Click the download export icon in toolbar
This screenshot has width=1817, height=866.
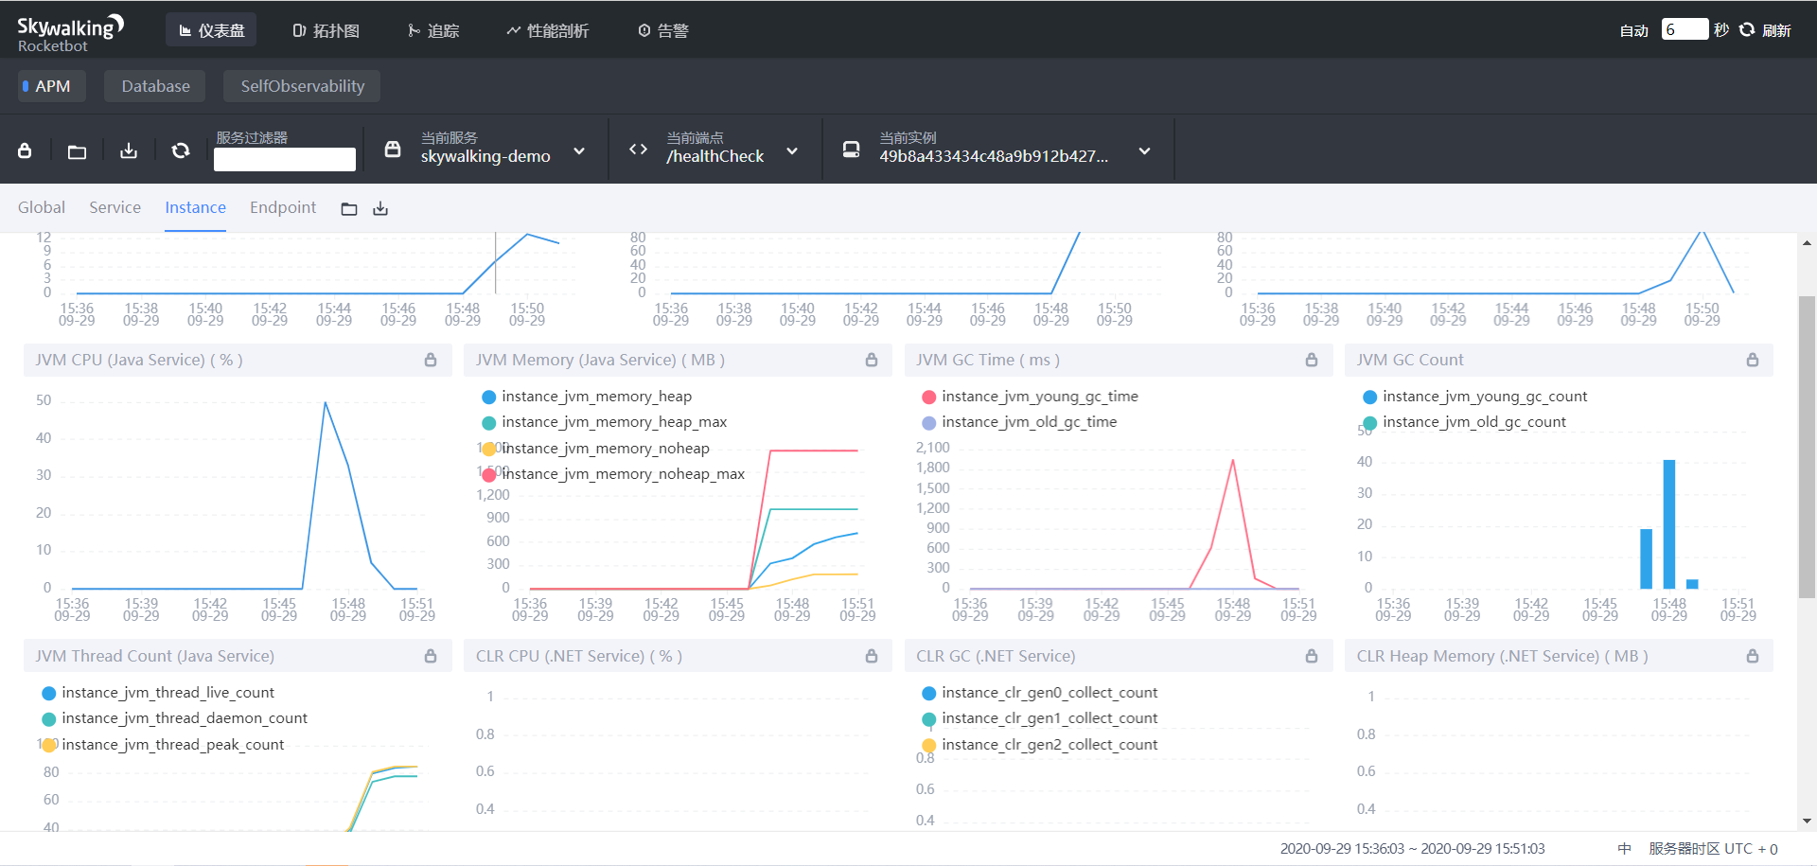[129, 150]
